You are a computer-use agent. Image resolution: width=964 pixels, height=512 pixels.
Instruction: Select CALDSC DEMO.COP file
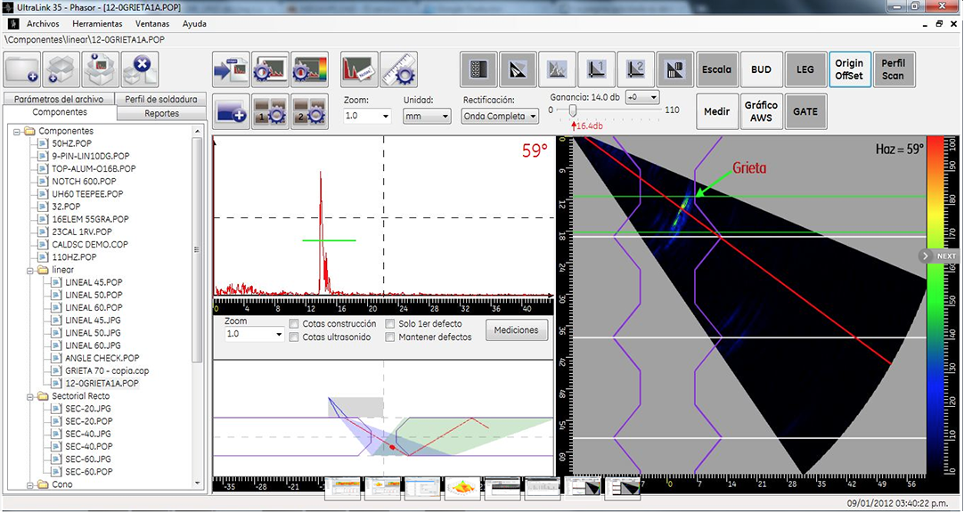(90, 244)
